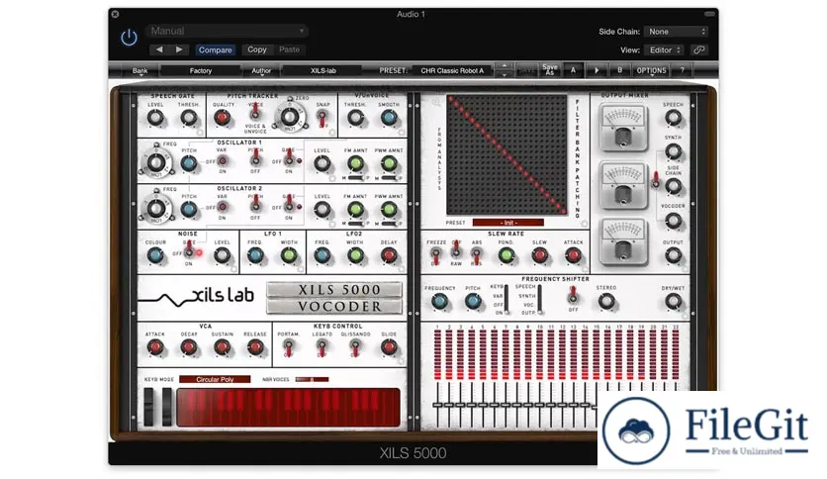This screenshot has height=479, width=827.
Task: Open the View Editor dropdown
Action: [x=664, y=50]
